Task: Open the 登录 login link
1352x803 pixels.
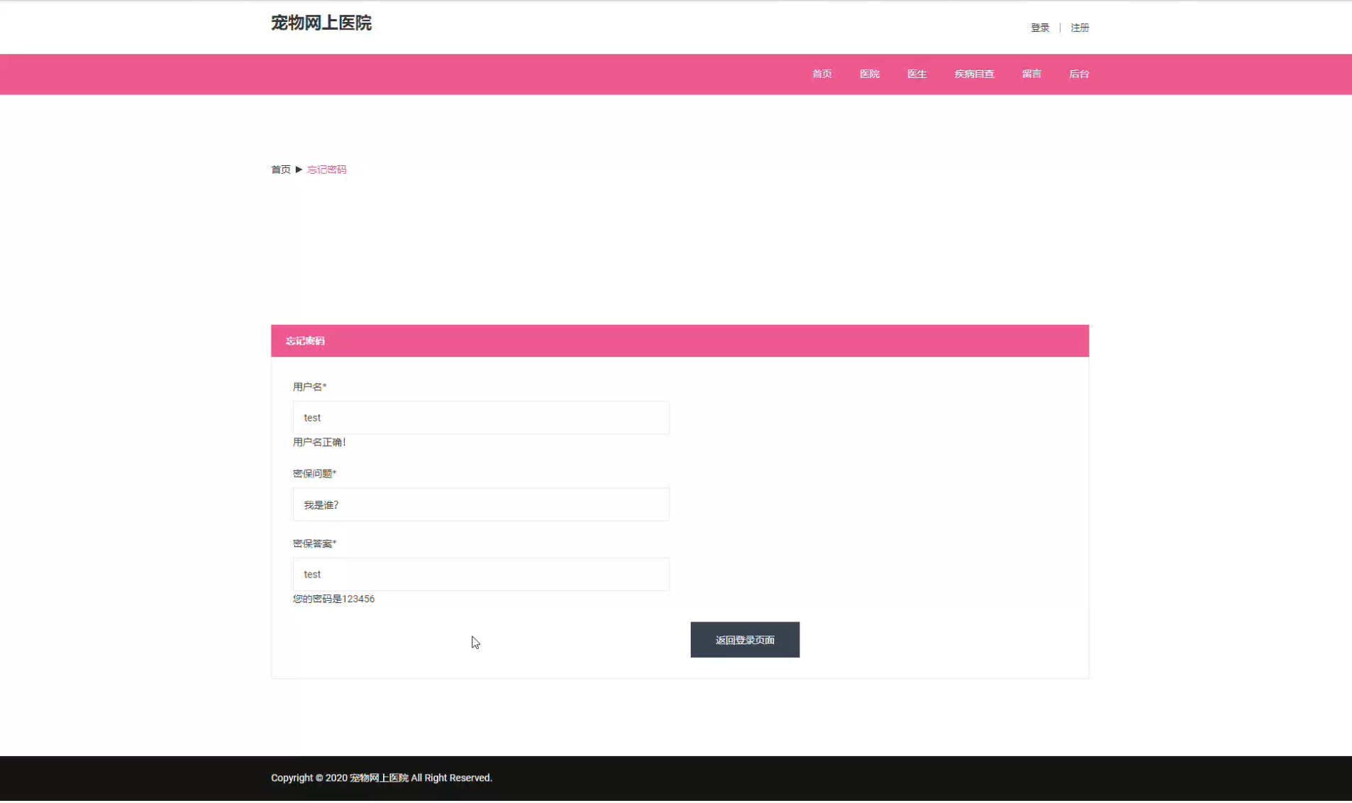Action: (1040, 28)
